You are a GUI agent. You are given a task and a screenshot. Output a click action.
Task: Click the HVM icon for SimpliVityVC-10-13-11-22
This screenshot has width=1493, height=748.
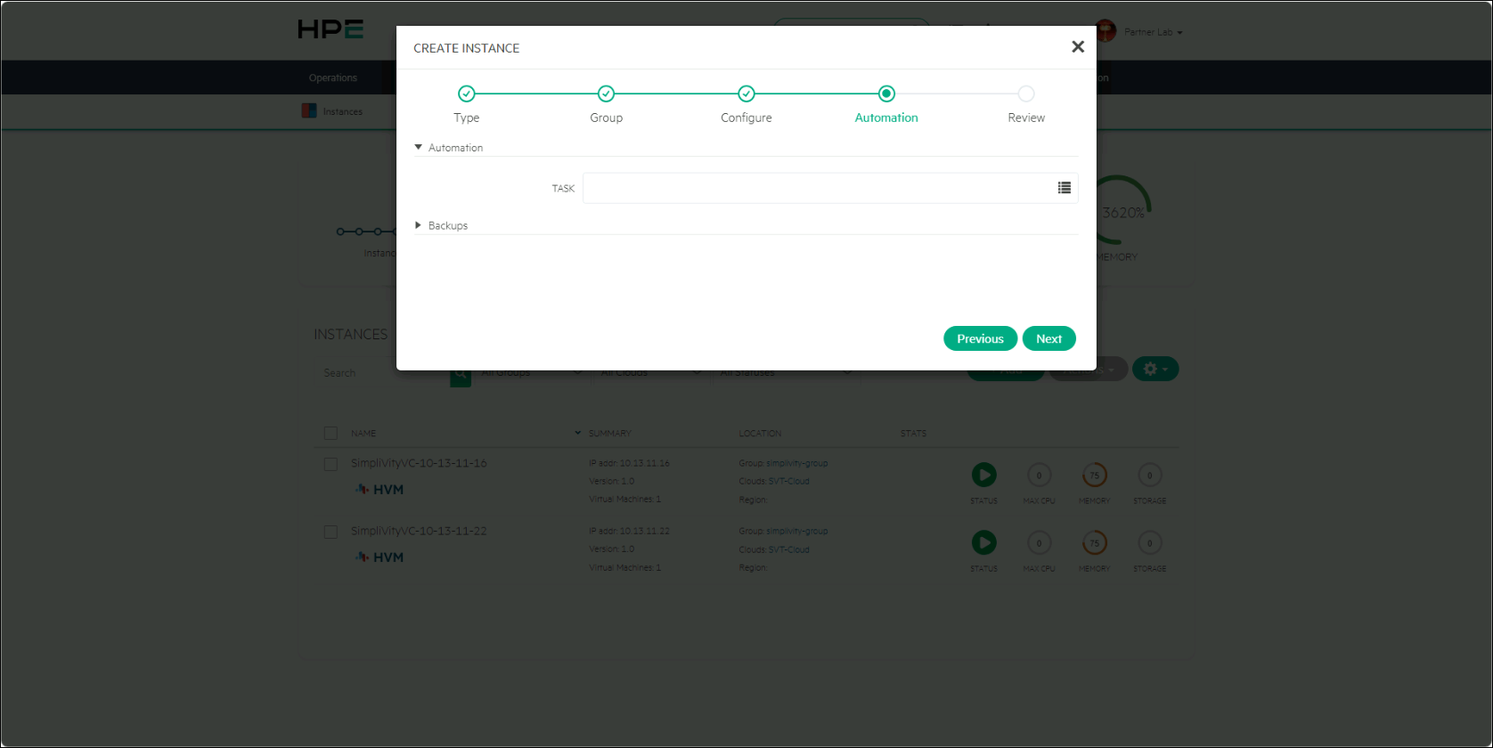(379, 557)
